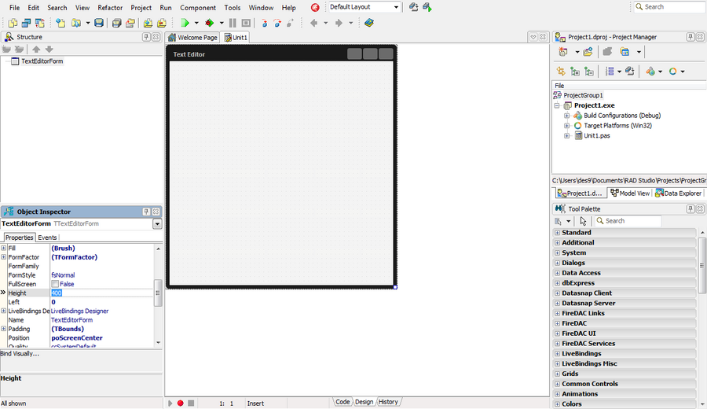Collapse the Project1.exe node
707x409 pixels.
(x=557, y=105)
